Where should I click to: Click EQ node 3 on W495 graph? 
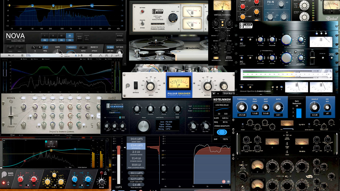[75, 149]
